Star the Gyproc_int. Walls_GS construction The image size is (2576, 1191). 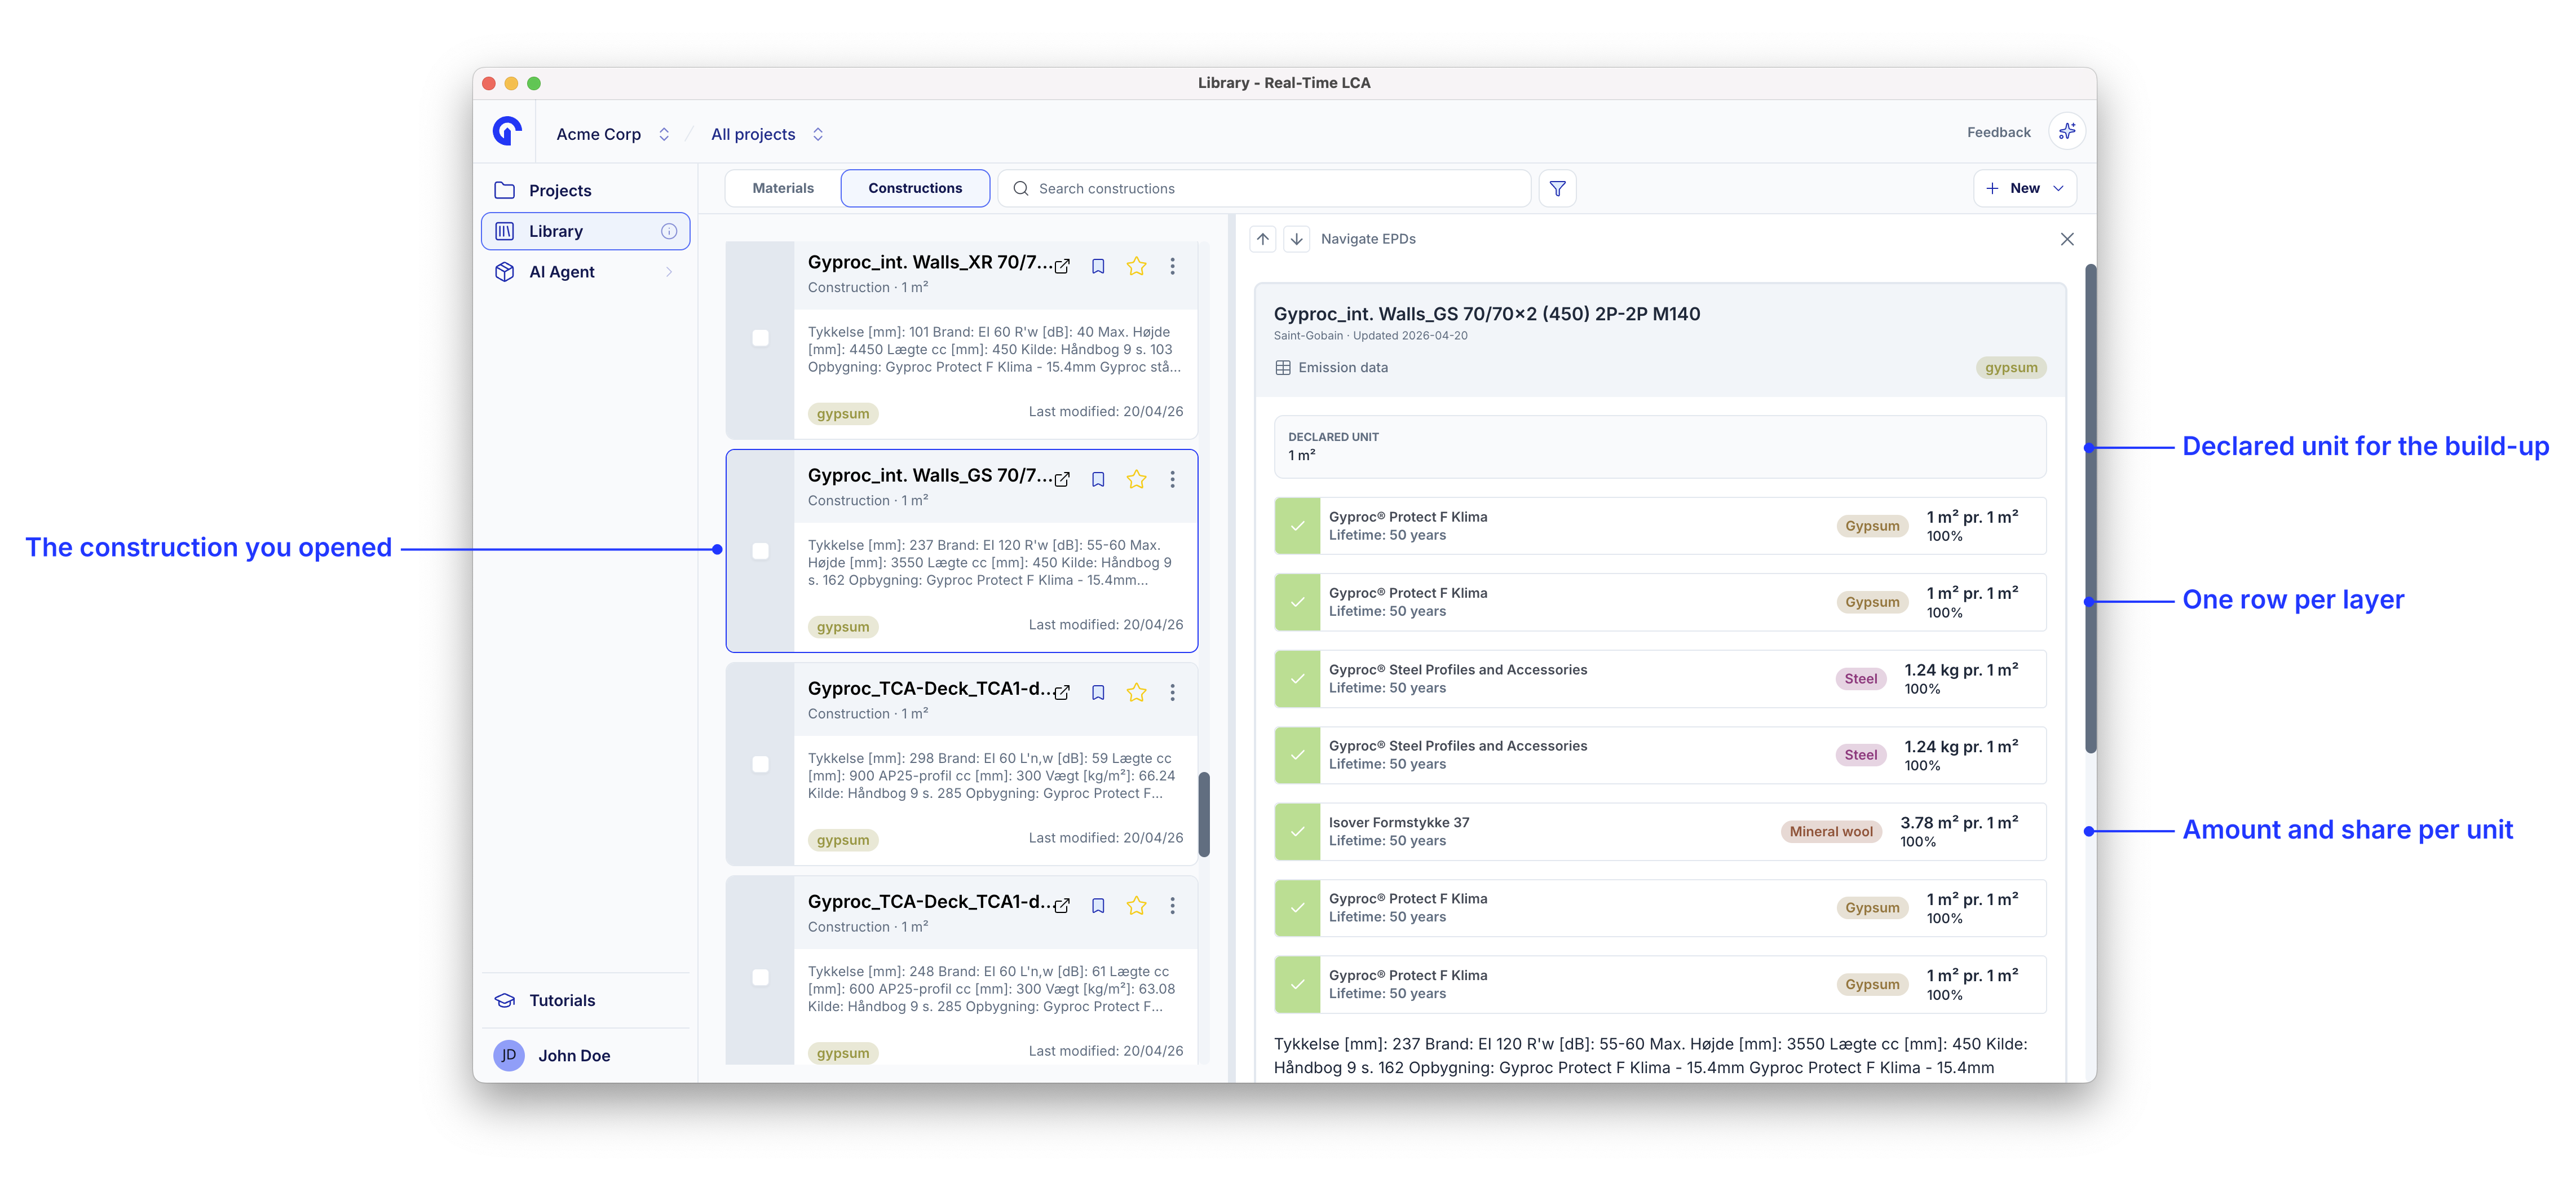(x=1136, y=479)
